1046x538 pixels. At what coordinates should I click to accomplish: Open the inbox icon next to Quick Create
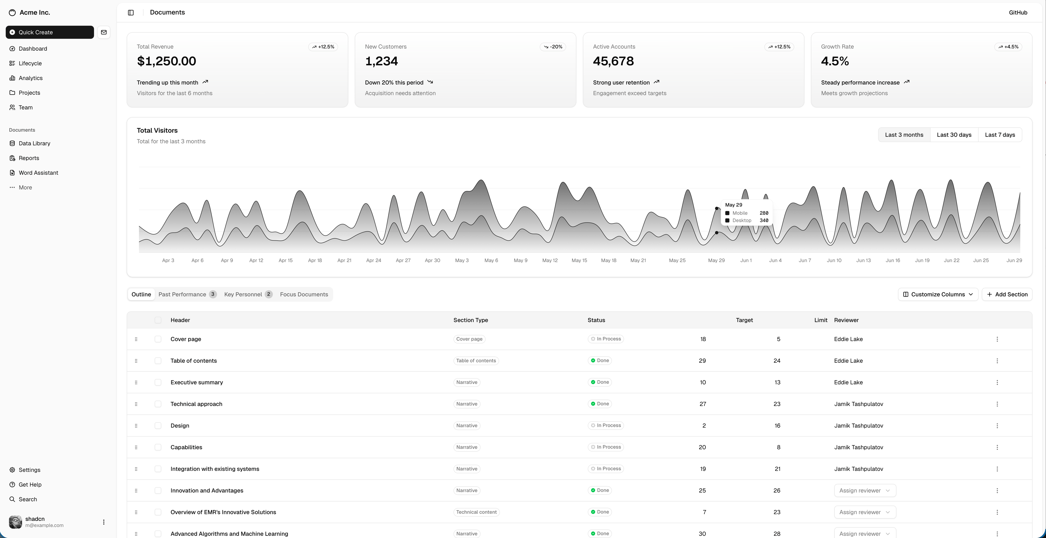point(104,32)
